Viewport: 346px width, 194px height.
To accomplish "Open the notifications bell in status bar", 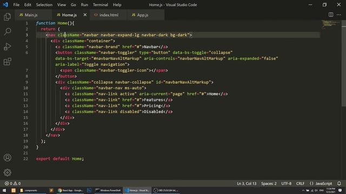I will coord(339,183).
